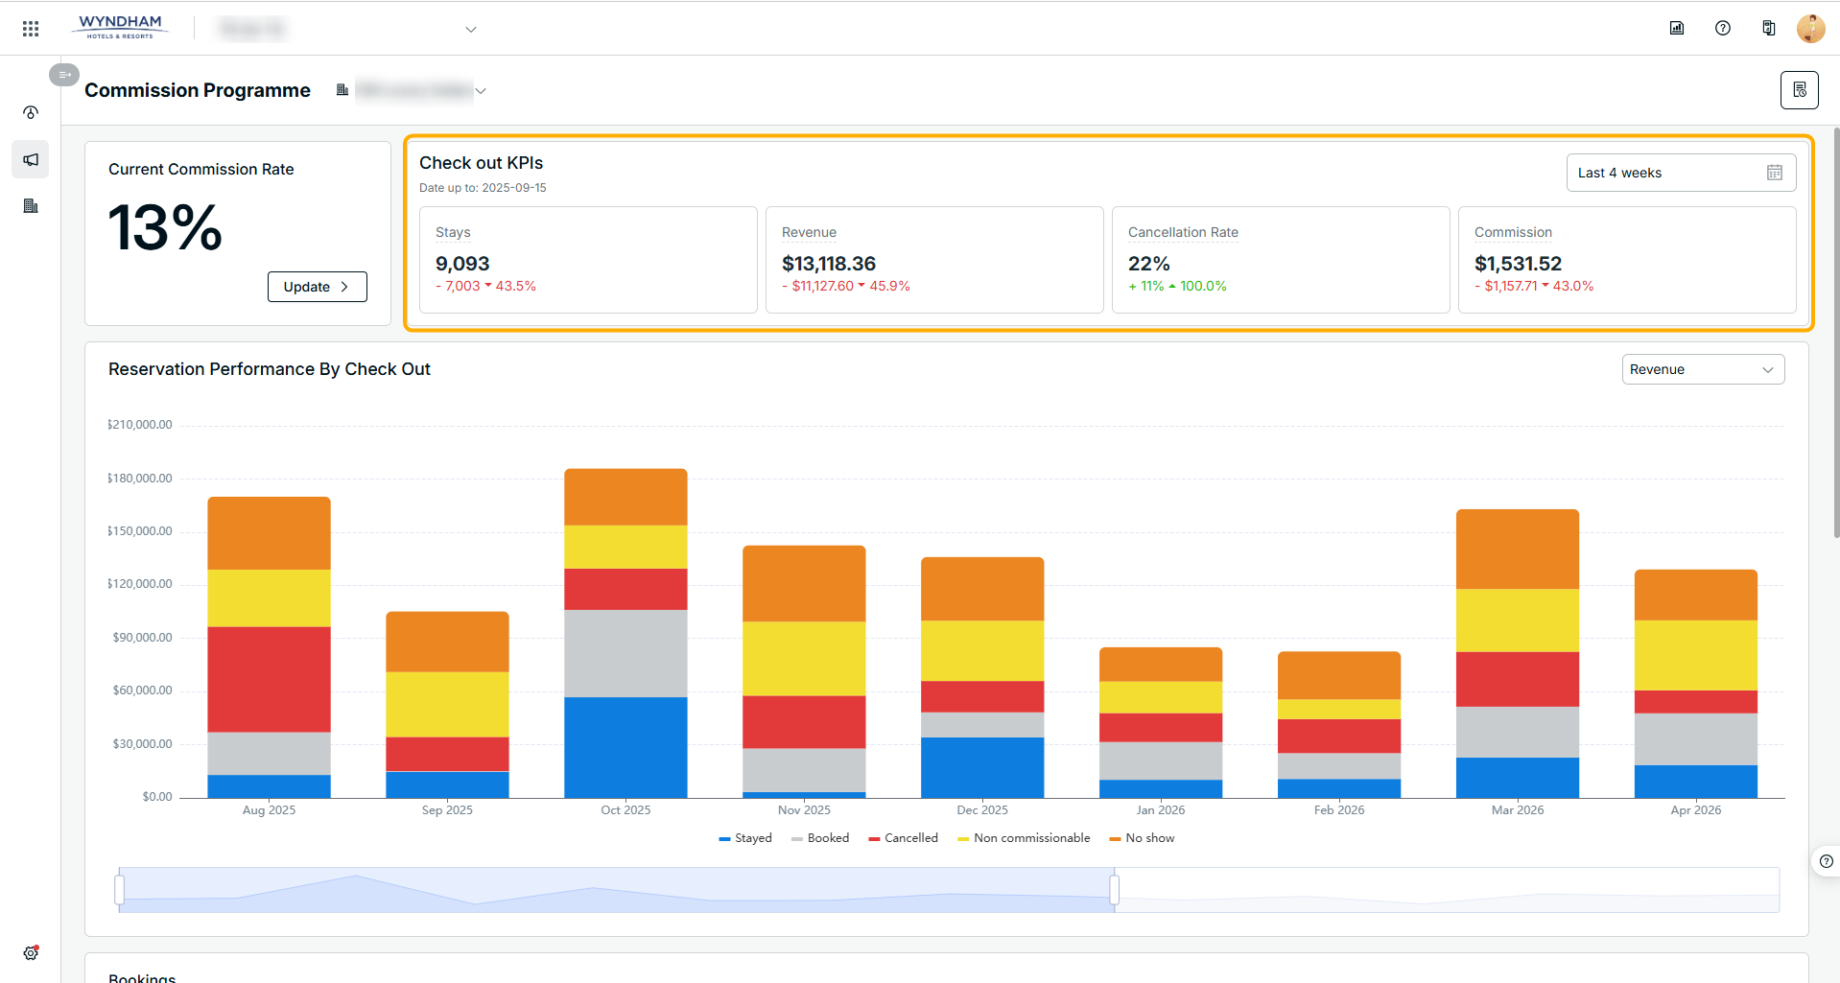Open the calendar icon in Last 4 weeks
1840x983 pixels.
(1775, 173)
